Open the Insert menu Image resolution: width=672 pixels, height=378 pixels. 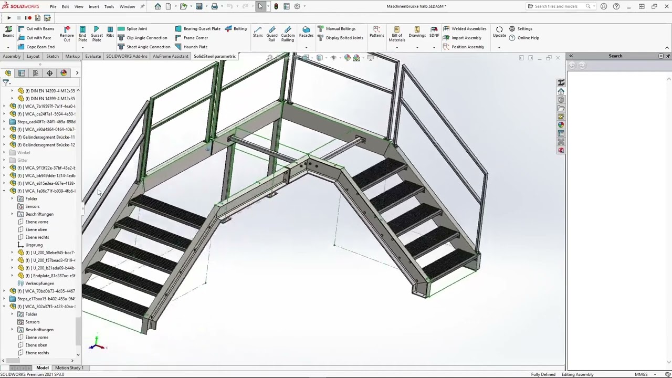(94, 7)
